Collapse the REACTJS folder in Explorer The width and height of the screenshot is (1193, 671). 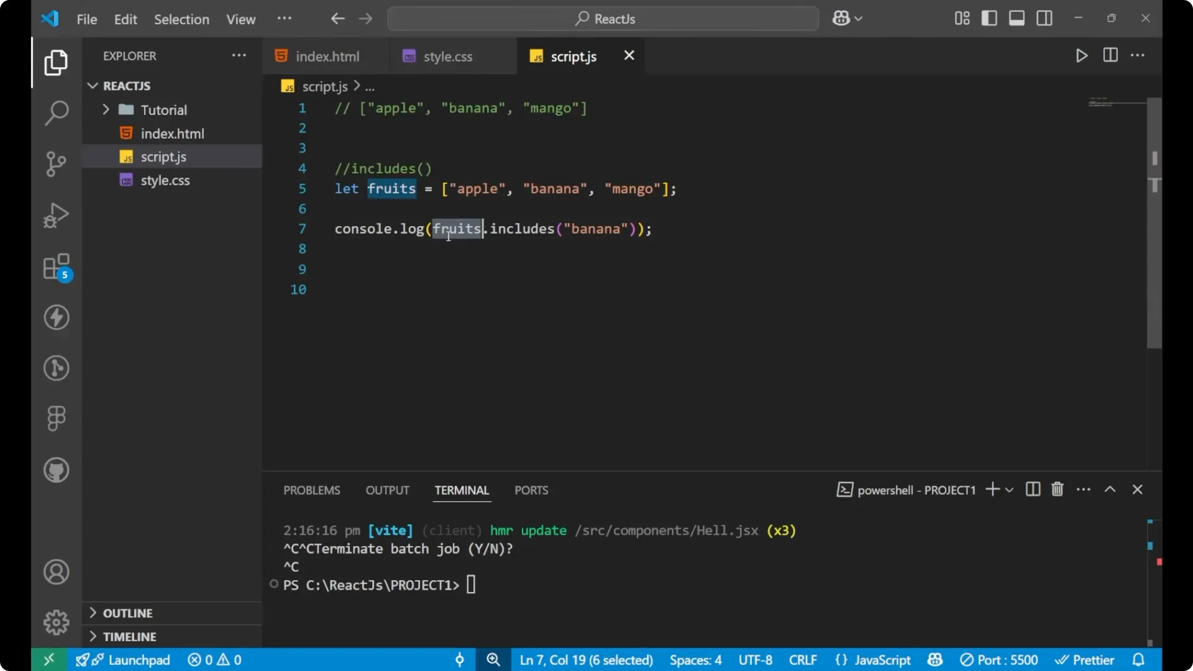tap(93, 86)
